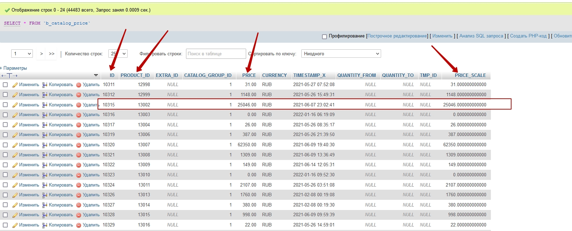Expand the sort by key dropdown
Image resolution: width=572 pixels, height=231 pixels.
click(341, 54)
